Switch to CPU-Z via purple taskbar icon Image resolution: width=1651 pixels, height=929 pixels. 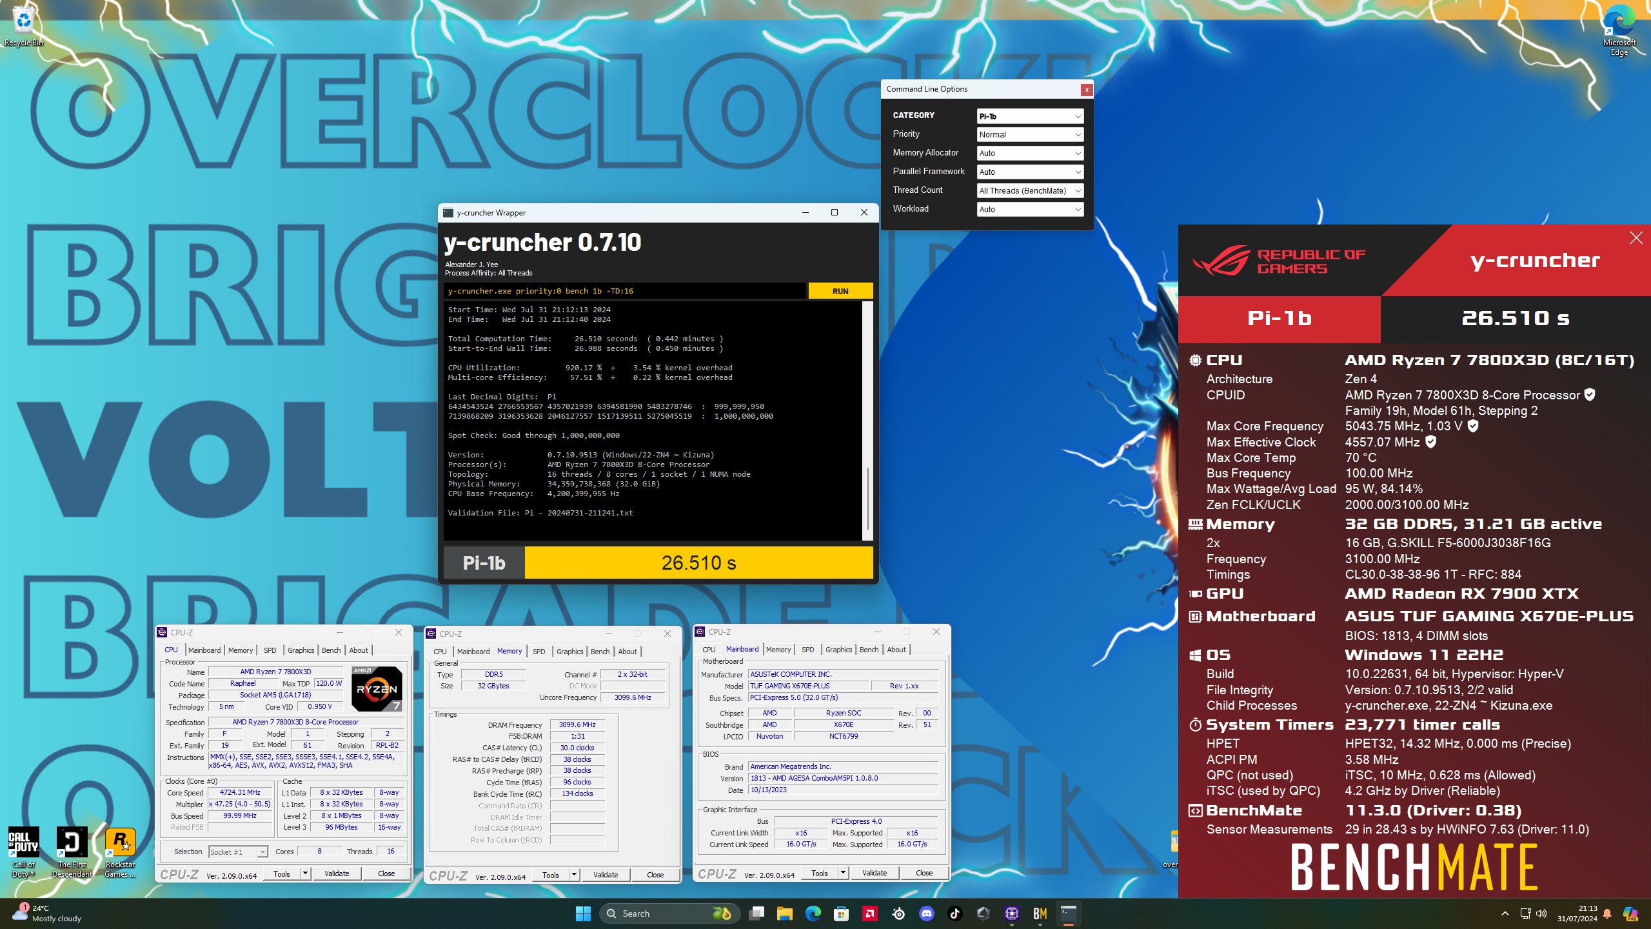pos(1012,914)
